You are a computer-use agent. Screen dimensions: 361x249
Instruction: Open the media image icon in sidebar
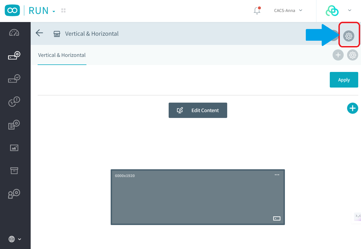click(x=14, y=148)
